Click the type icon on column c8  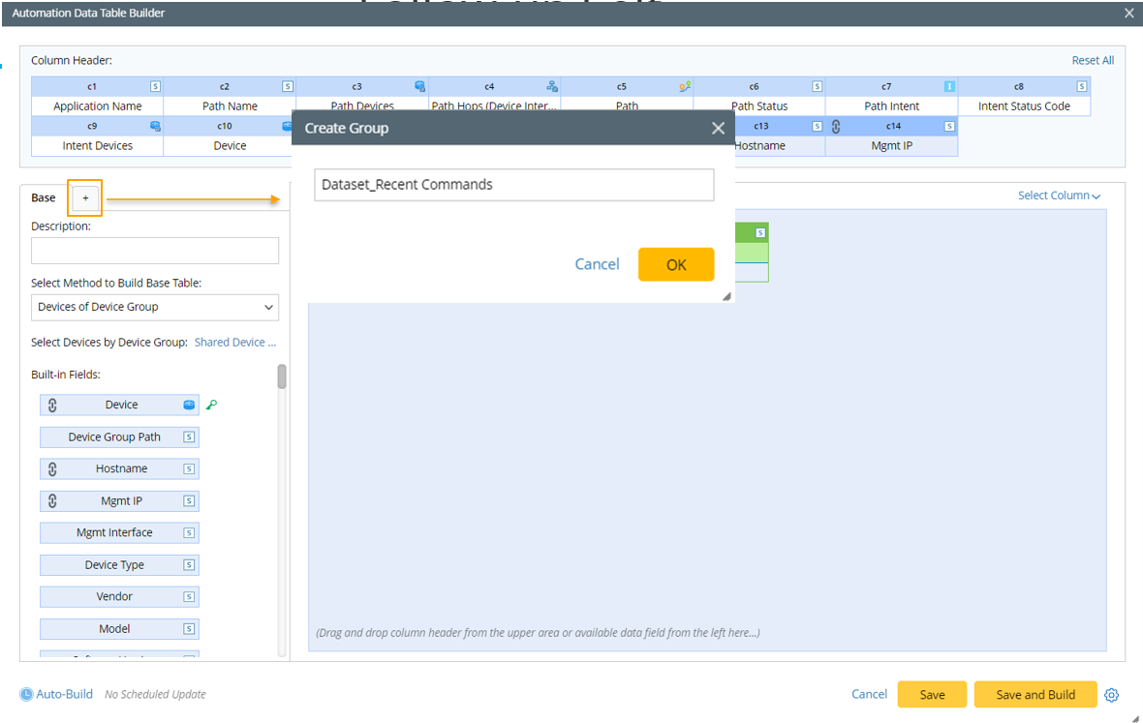point(1082,86)
